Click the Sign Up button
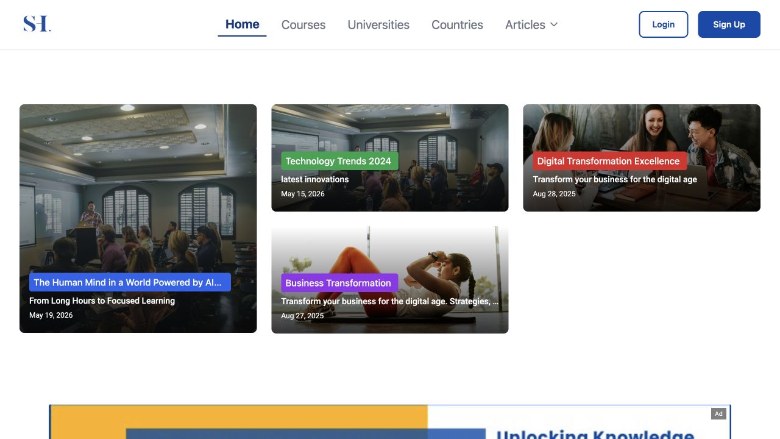This screenshot has height=439, width=780. click(729, 24)
